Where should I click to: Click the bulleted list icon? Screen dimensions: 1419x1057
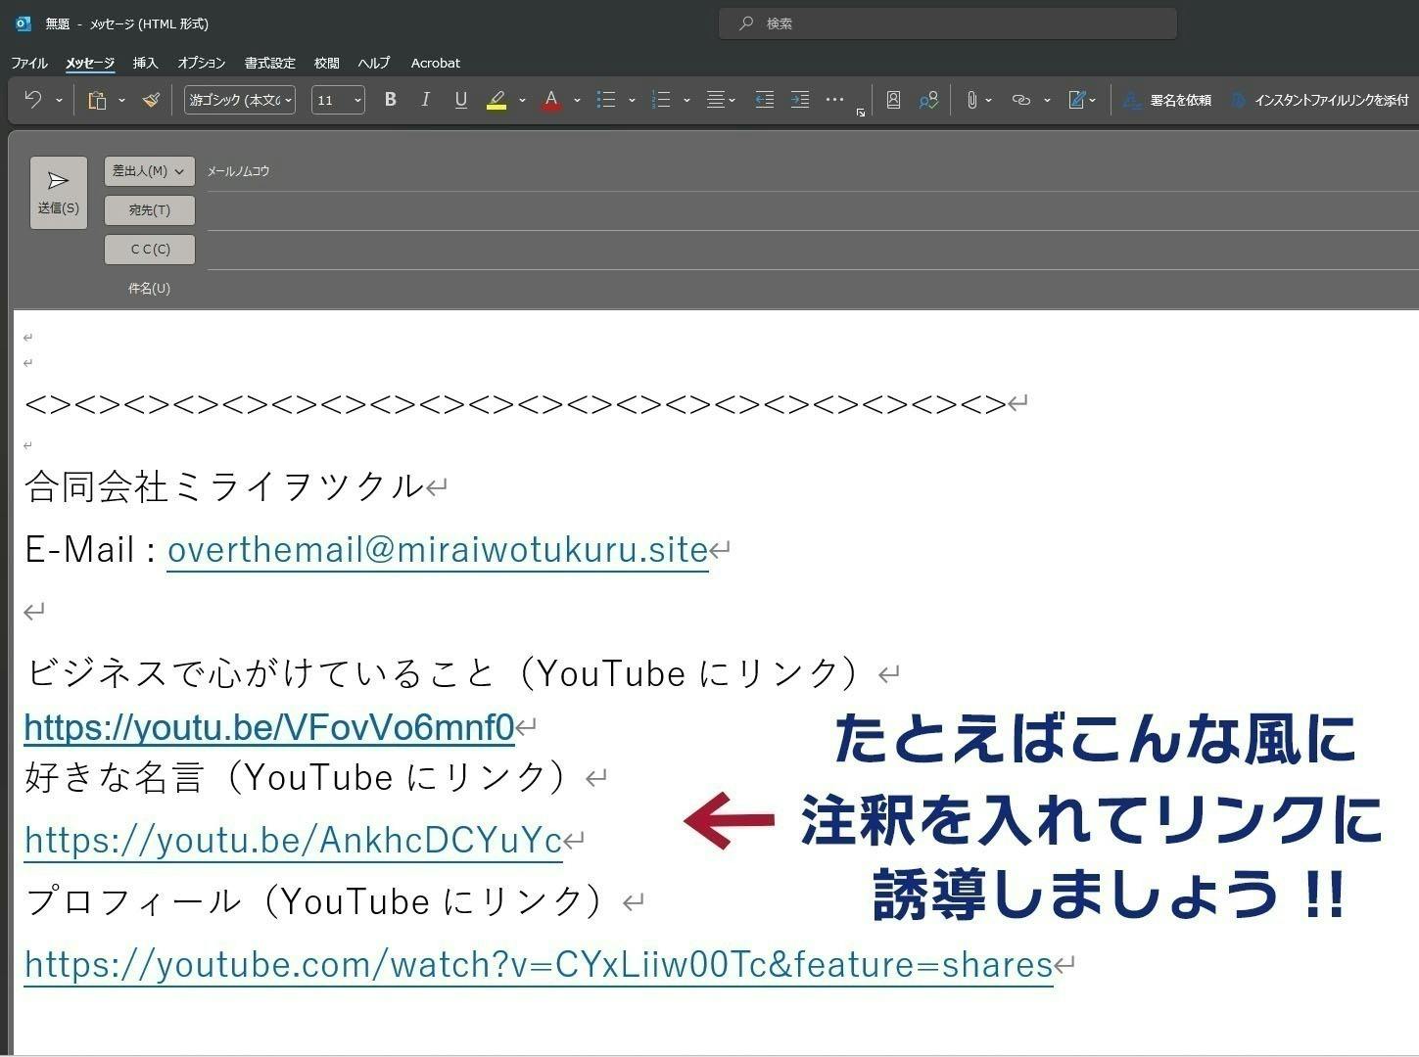pos(606,100)
